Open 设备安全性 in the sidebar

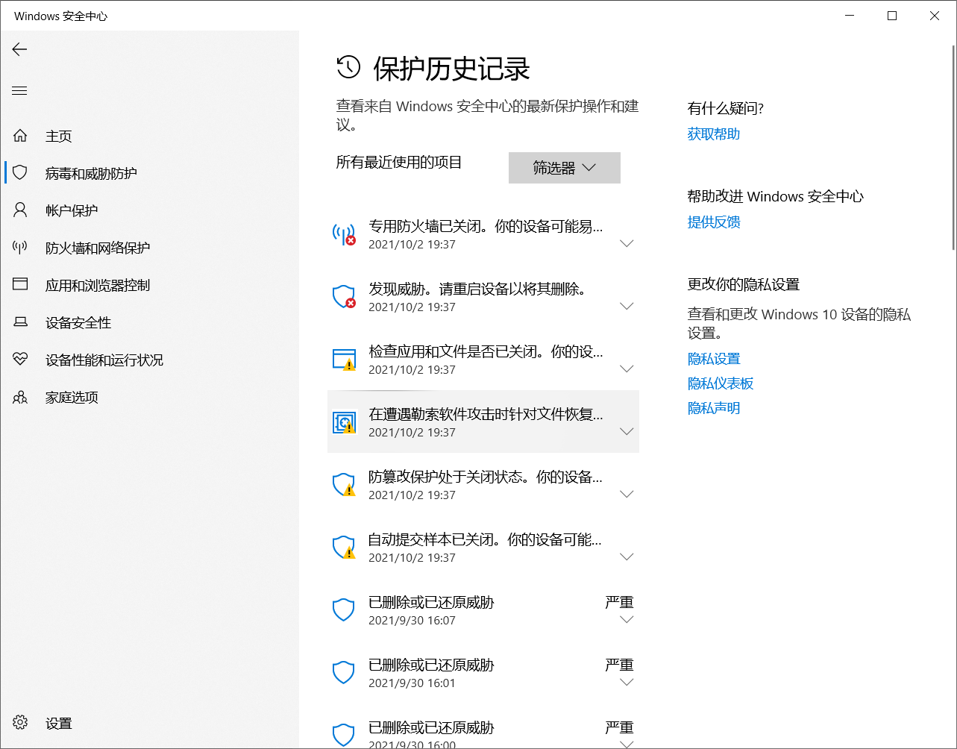pos(78,322)
